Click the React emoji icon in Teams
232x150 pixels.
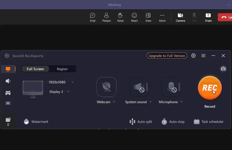click(134, 17)
